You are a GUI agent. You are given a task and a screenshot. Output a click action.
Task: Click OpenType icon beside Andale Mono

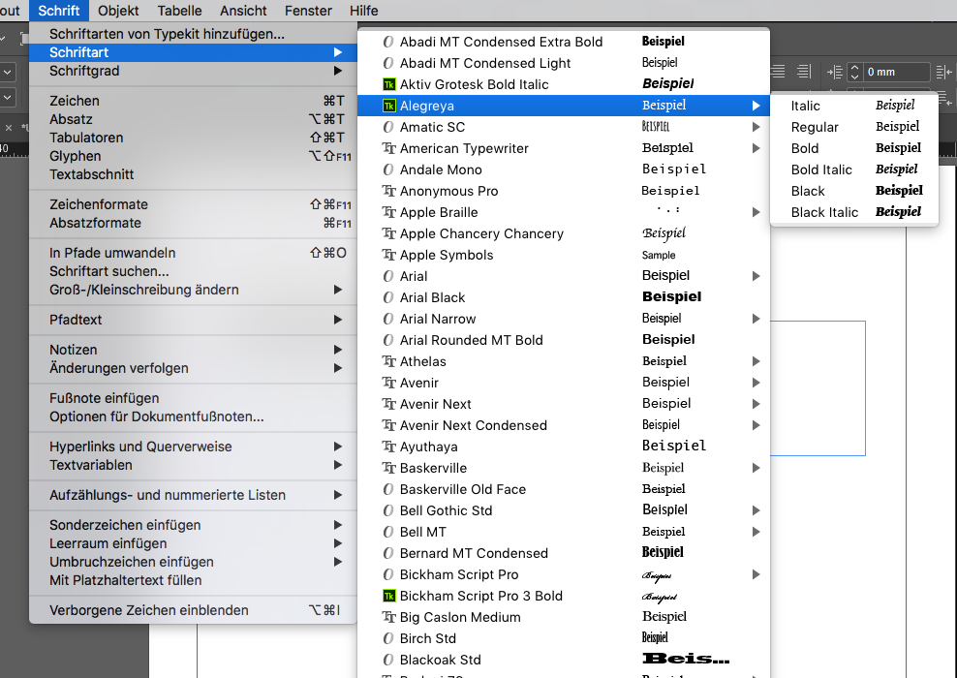[388, 169]
